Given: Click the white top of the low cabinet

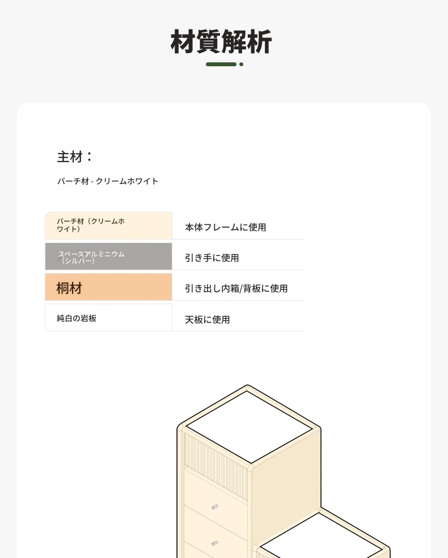Looking at the screenshot, I should (320, 540).
